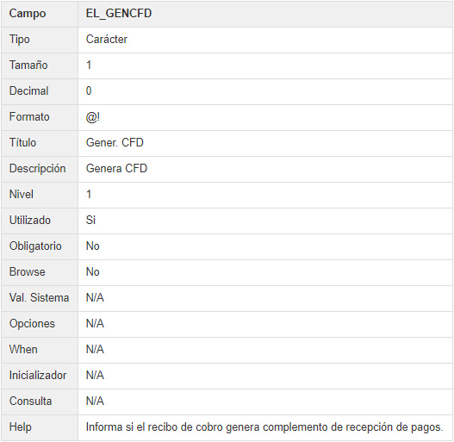The width and height of the screenshot is (454, 442).
Task: Click the Inicializador row label
Action: [38, 376]
